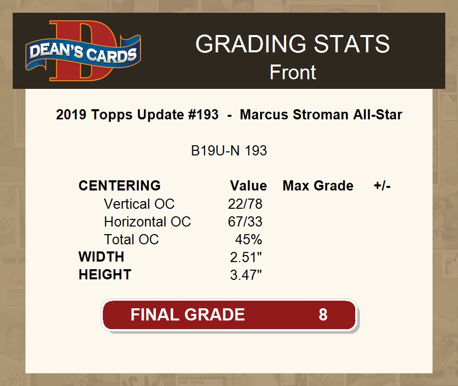This screenshot has width=458, height=386.
Task: Click the +/- column header
Action: 382,186
